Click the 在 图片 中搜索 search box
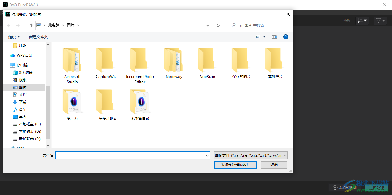Image resolution: width=392 pixels, height=195 pixels. 258,25
